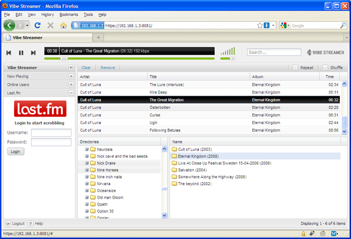Open the History menu

point(47,15)
